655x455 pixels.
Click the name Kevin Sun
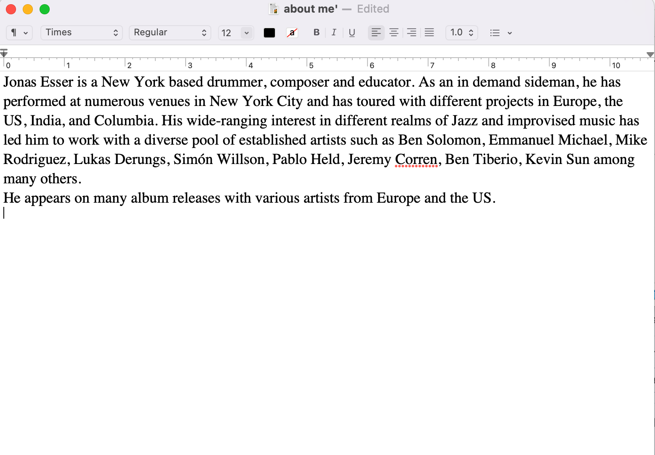point(557,159)
